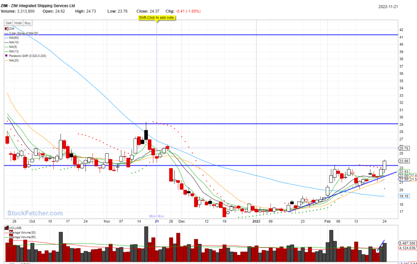This screenshot has width=417, height=264.
Task: Click the 22.53 green moving average label
Action: tap(404, 172)
